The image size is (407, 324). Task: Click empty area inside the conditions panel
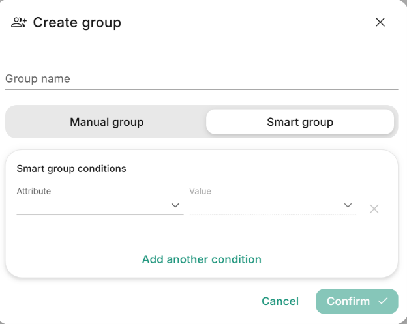point(202,233)
